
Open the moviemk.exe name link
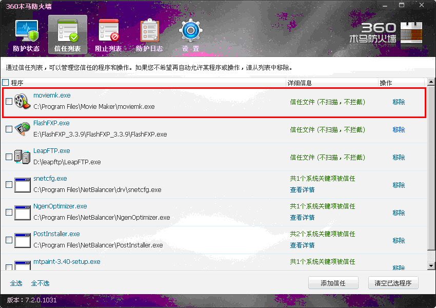[x=52, y=95]
